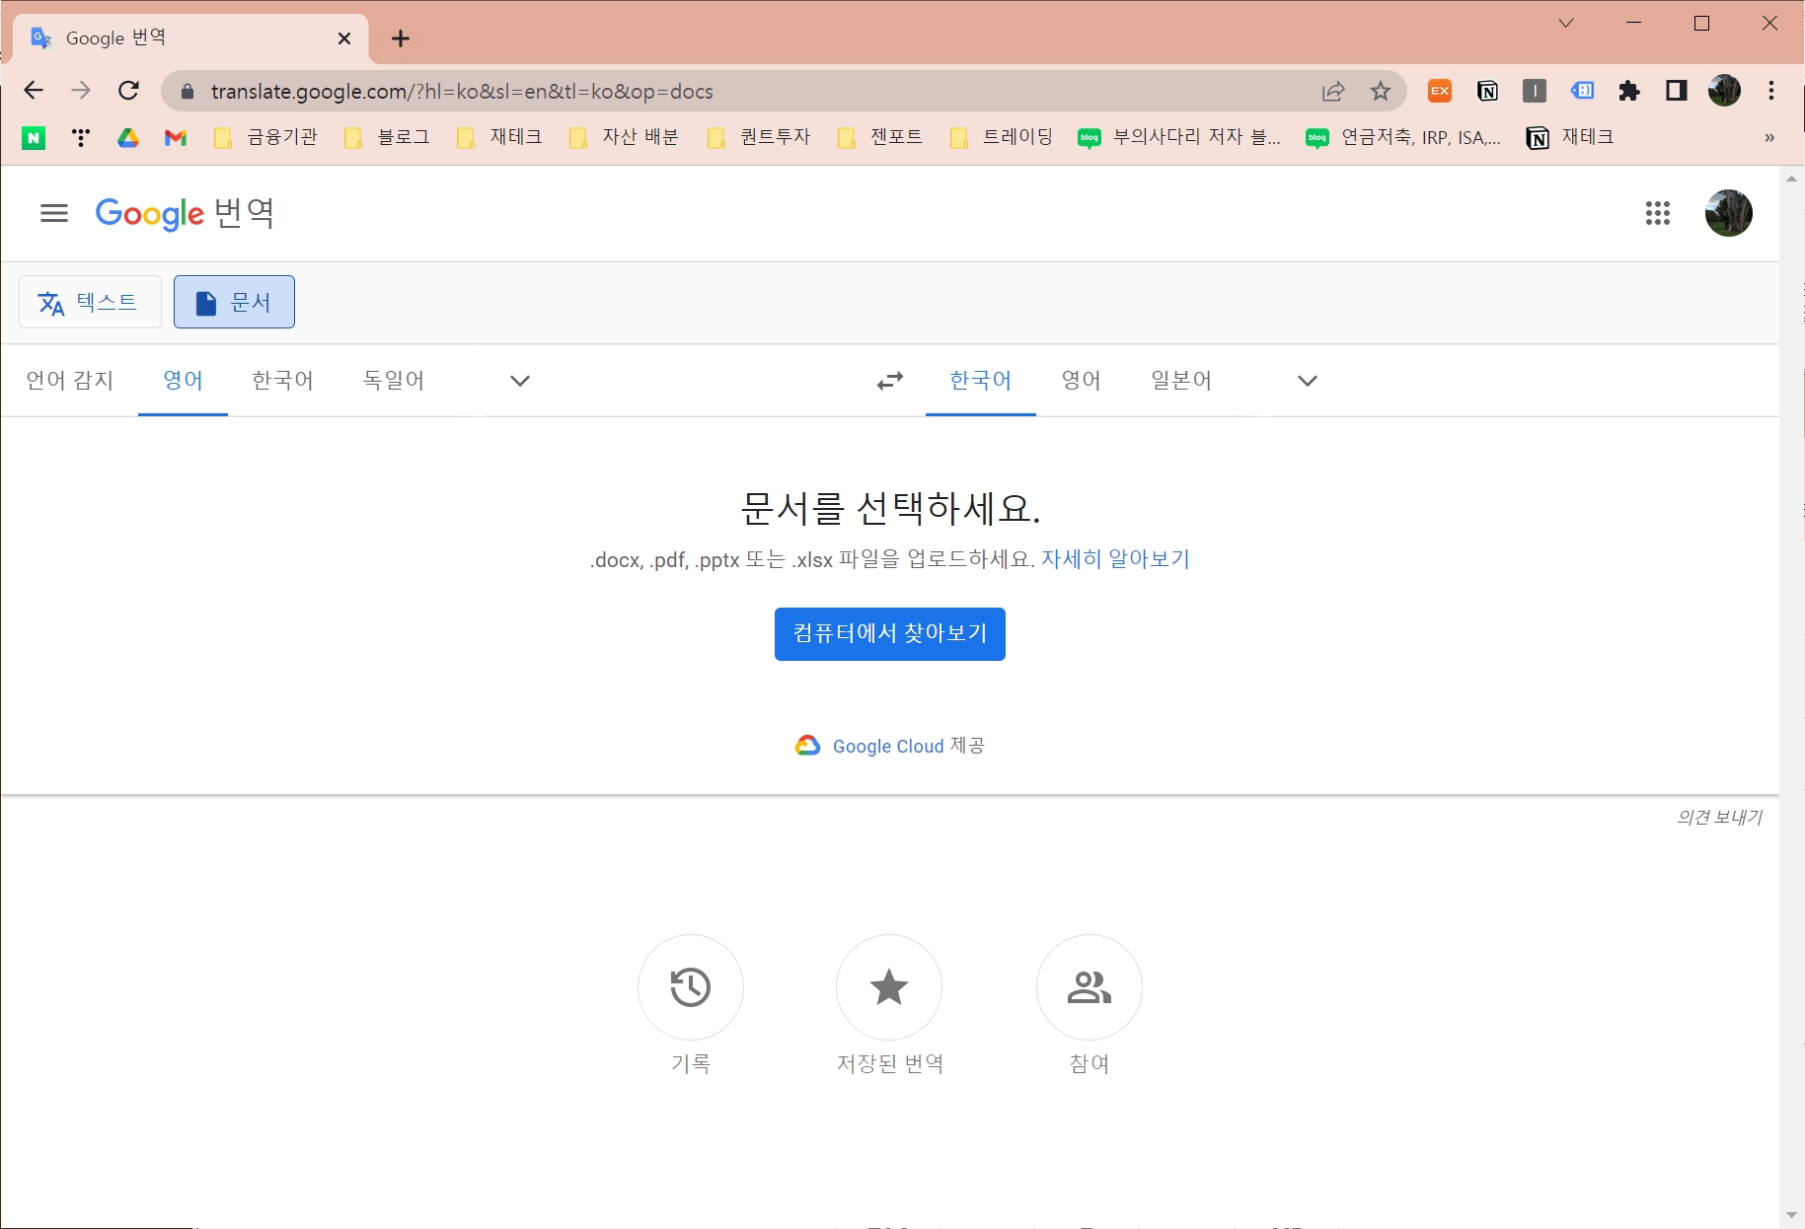Click the blue translate extension icon
This screenshot has height=1229, width=1805.
(1582, 91)
